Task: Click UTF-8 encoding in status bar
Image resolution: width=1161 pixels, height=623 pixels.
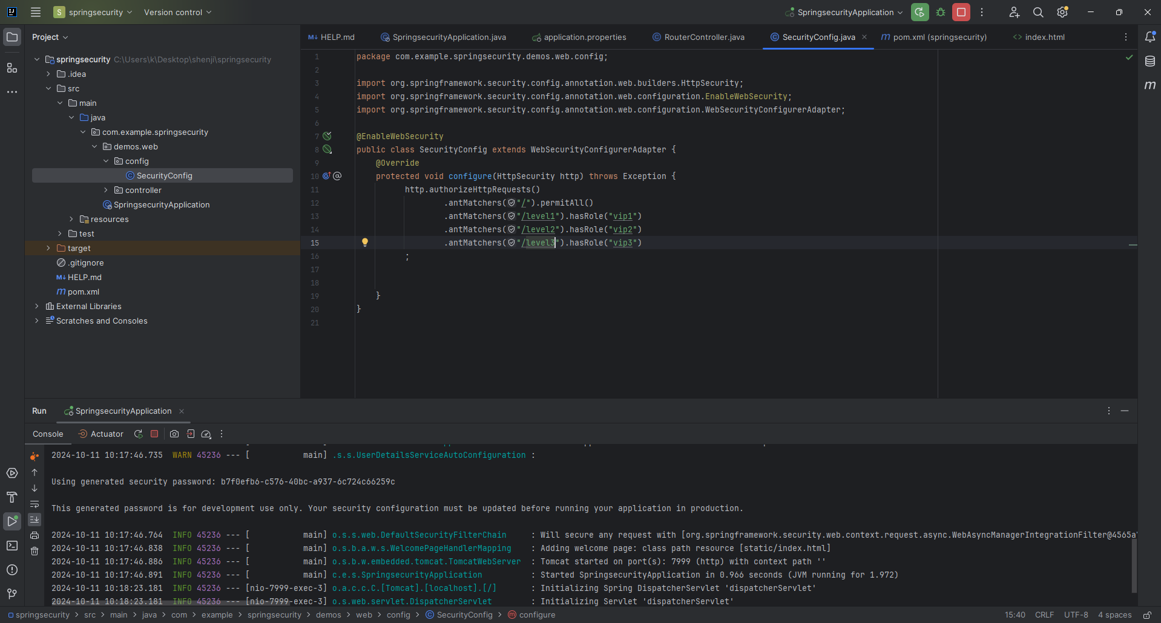Action: tap(1076, 615)
